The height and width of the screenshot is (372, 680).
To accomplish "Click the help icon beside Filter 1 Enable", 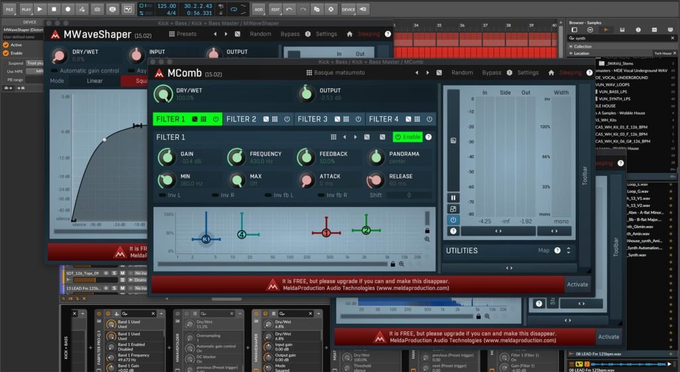I will coord(428,137).
